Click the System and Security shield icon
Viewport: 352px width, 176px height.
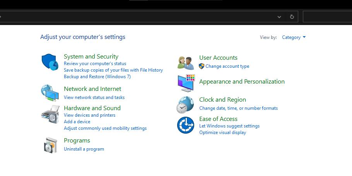[x=50, y=62]
